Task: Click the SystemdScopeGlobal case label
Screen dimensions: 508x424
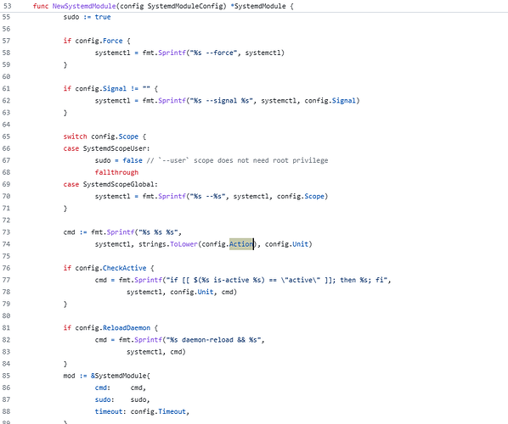Action: coord(119,184)
